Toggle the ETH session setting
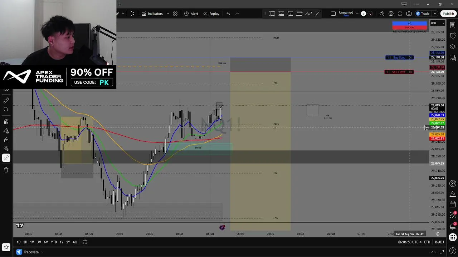Image resolution: width=458 pixels, height=257 pixels. 427,242
